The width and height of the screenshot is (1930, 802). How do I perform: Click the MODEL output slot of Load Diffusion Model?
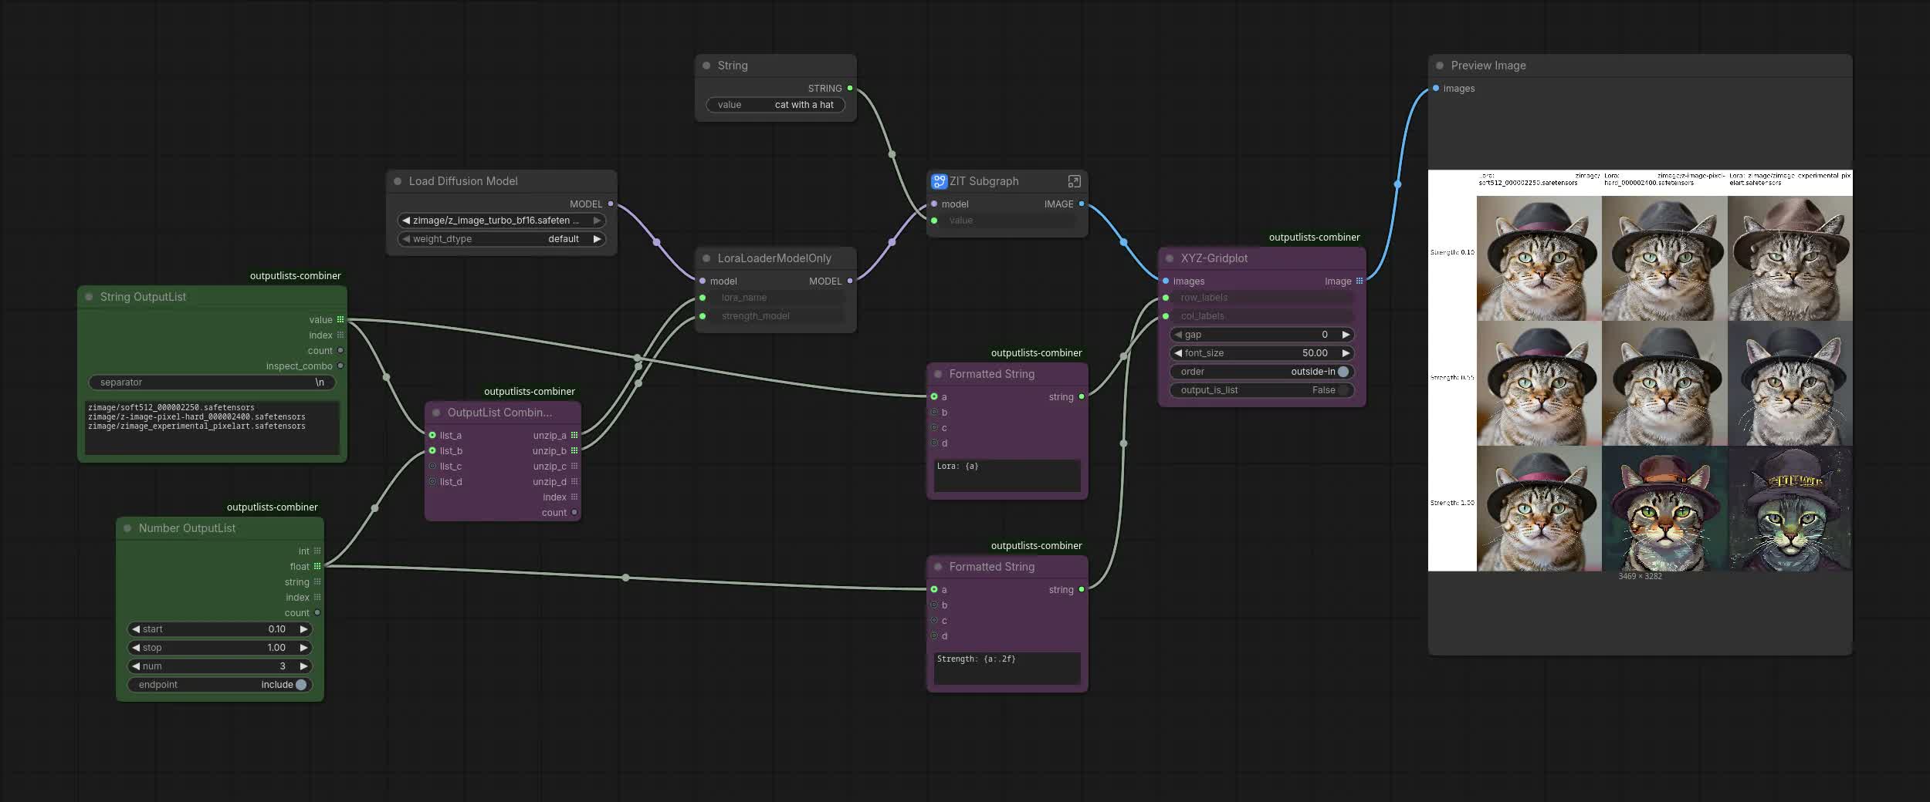(x=611, y=204)
